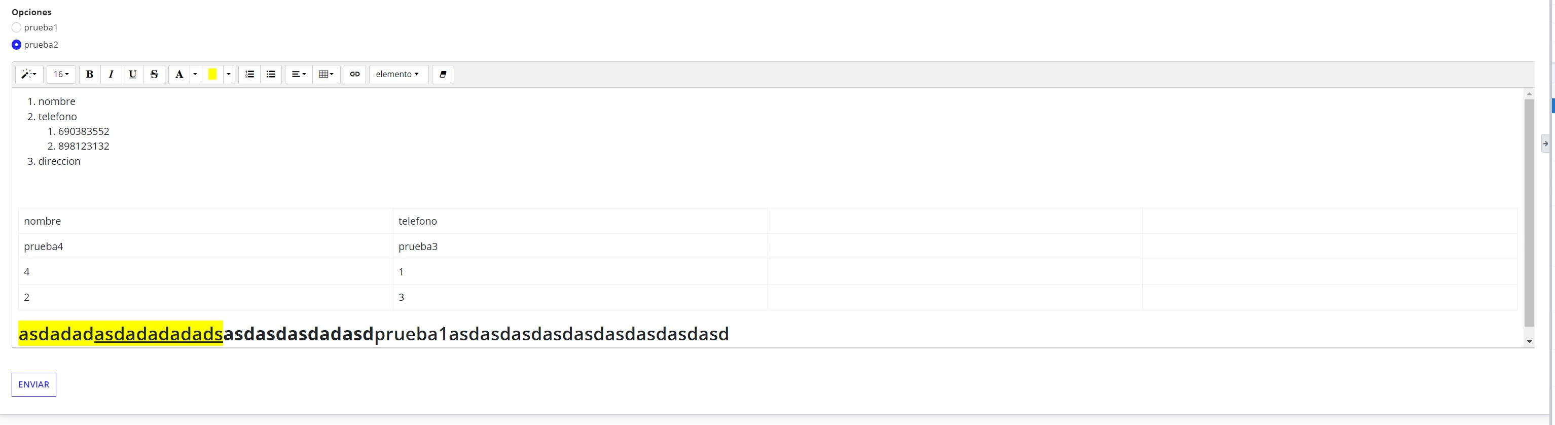Image resolution: width=1555 pixels, height=425 pixels.
Task: Click the prueba4 table cell
Action: [x=206, y=246]
